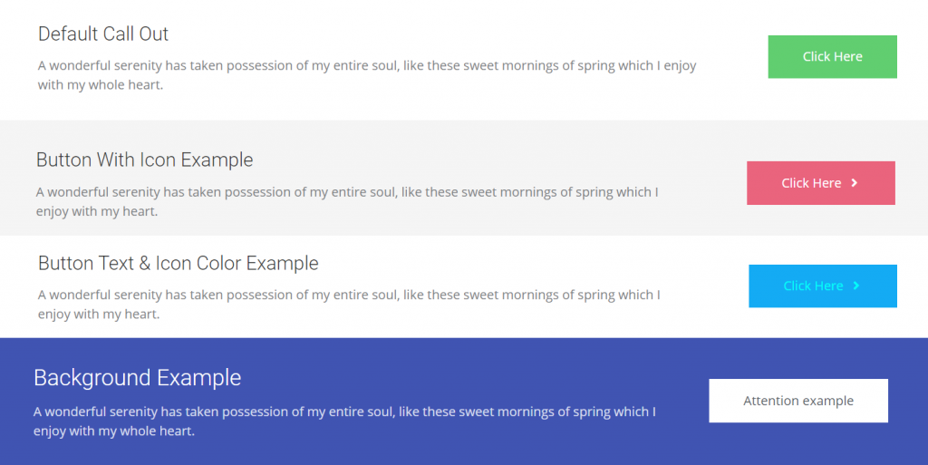Select the Button With Icon Example heading
Screen dimensions: 928x465
click(144, 160)
